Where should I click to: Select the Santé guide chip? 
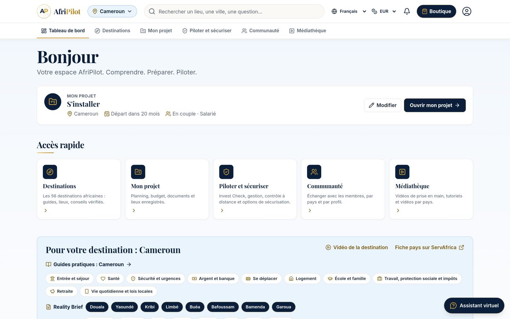(x=110, y=279)
